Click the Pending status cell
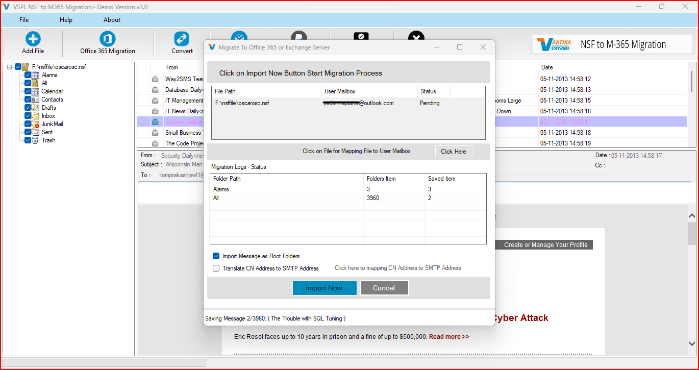Viewport: 699px width, 370px height. click(430, 103)
